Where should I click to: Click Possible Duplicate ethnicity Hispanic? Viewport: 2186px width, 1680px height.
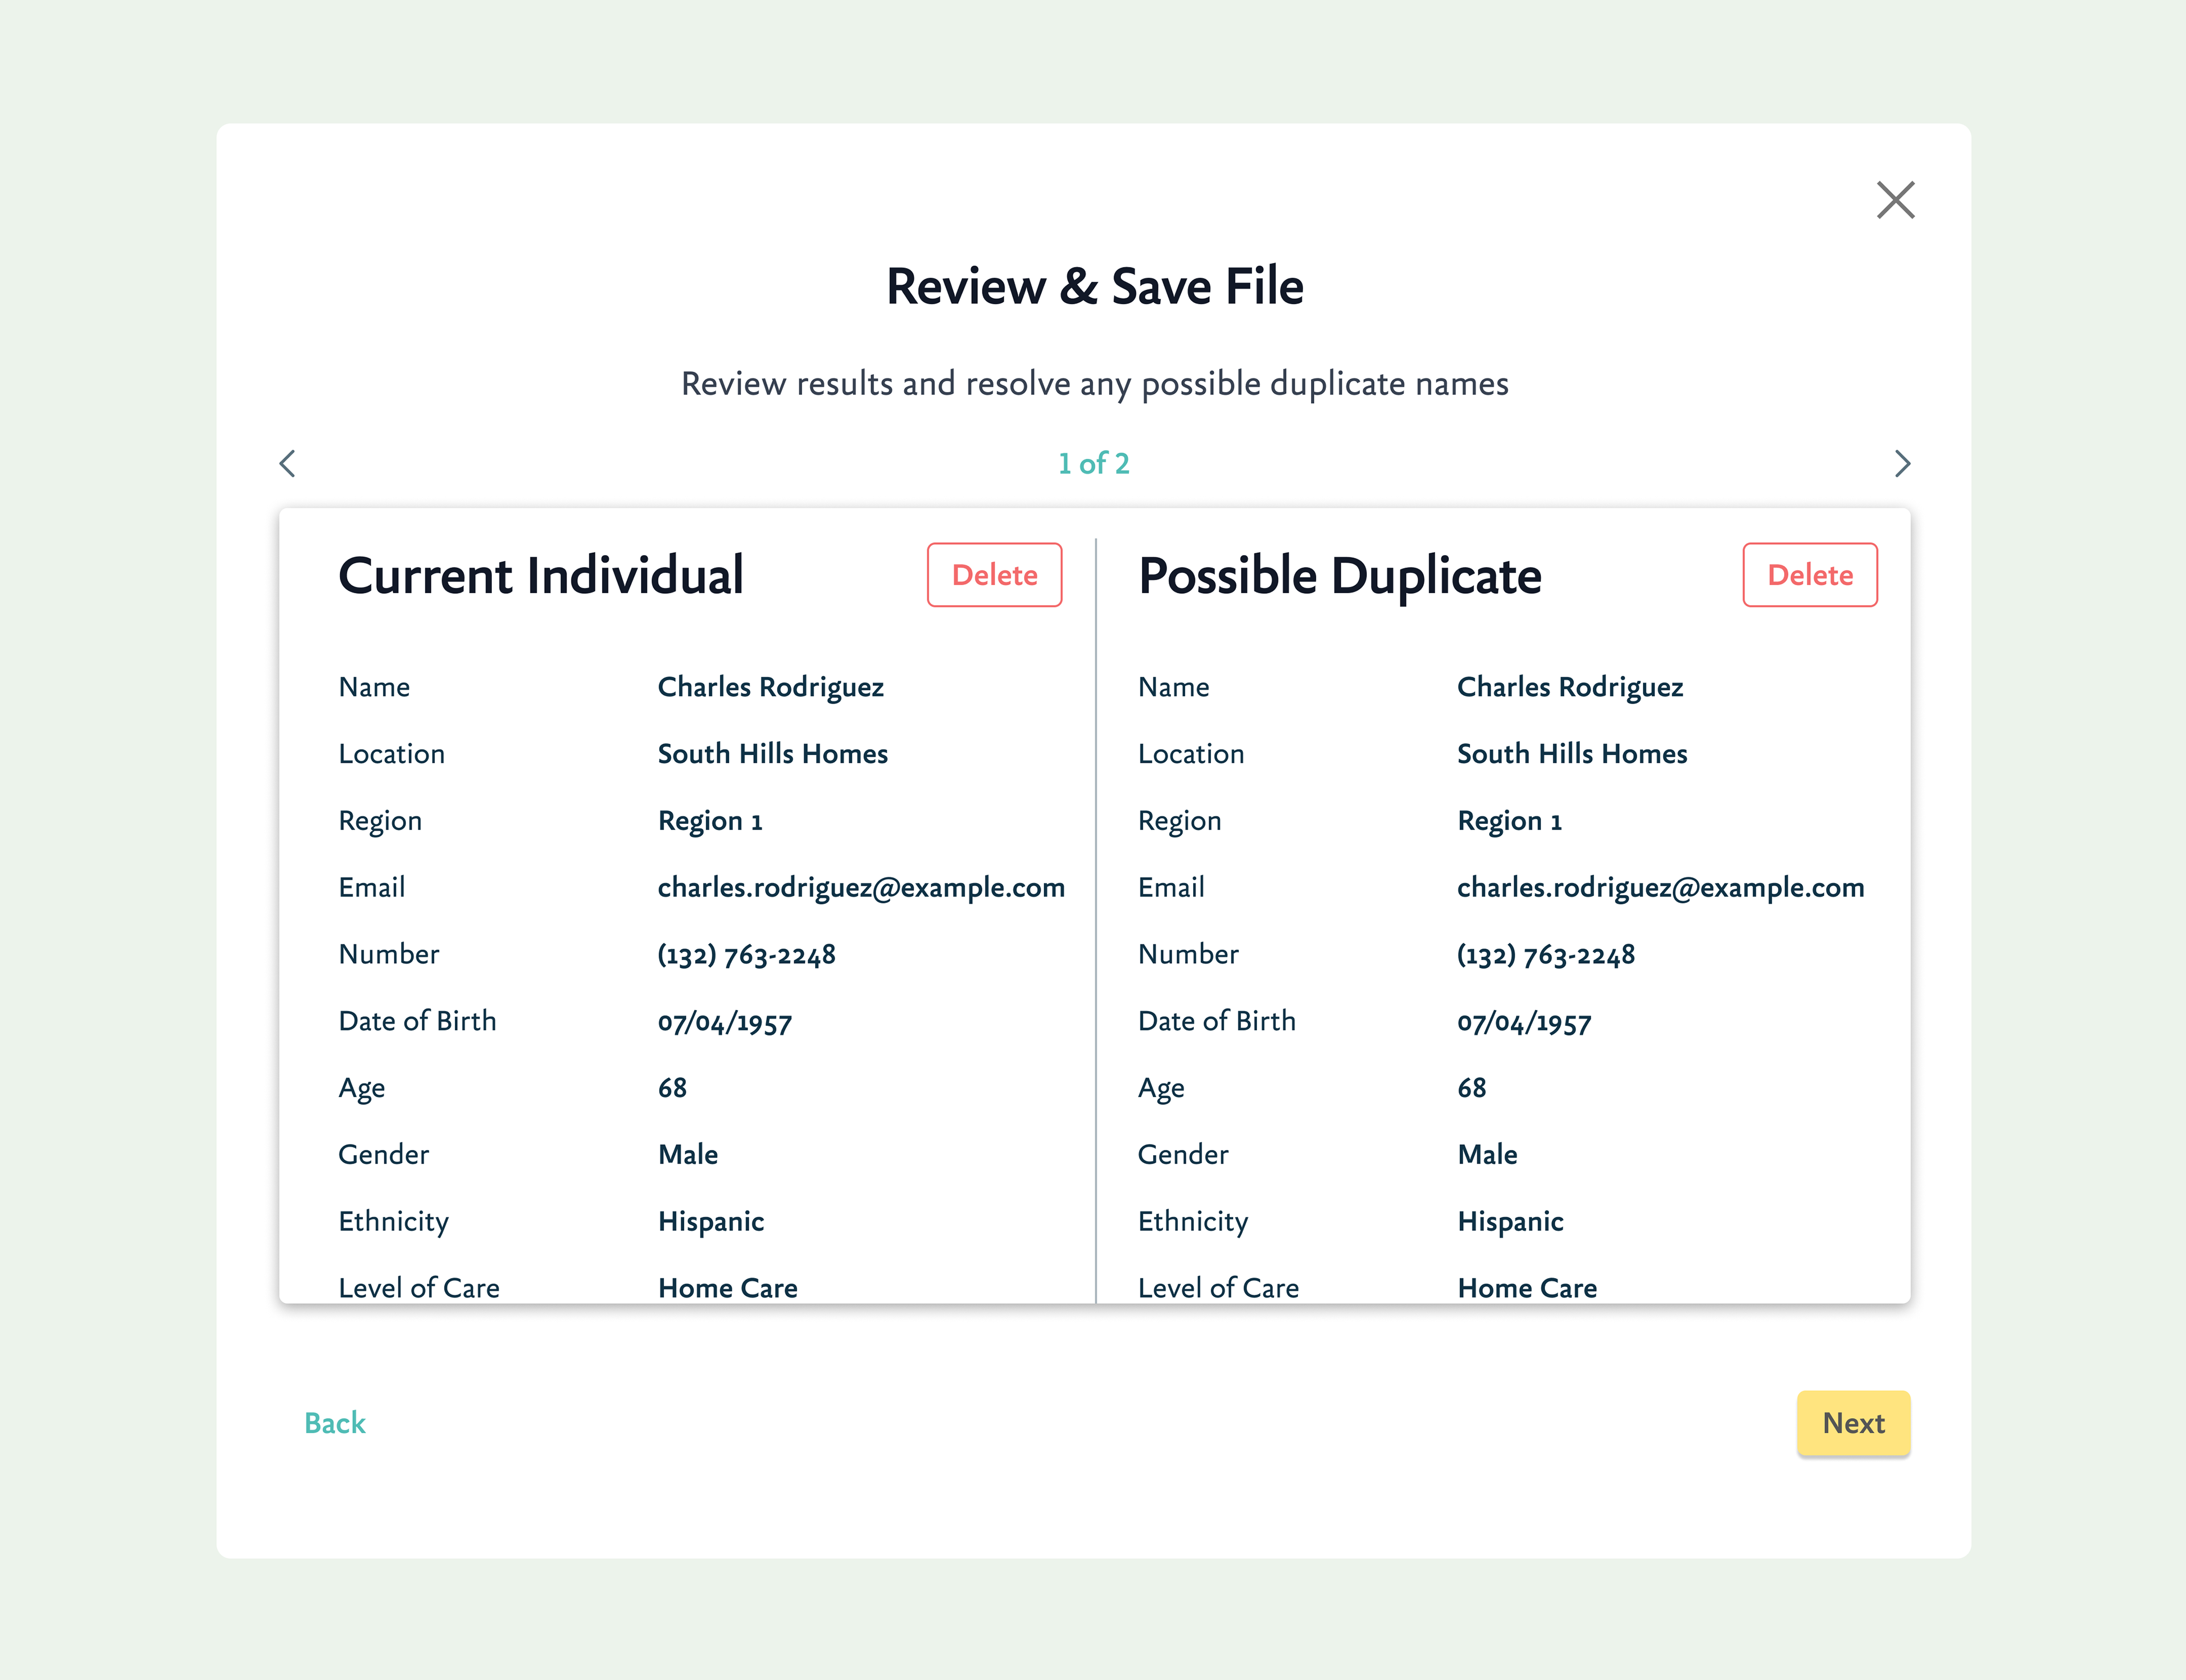click(x=1510, y=1222)
